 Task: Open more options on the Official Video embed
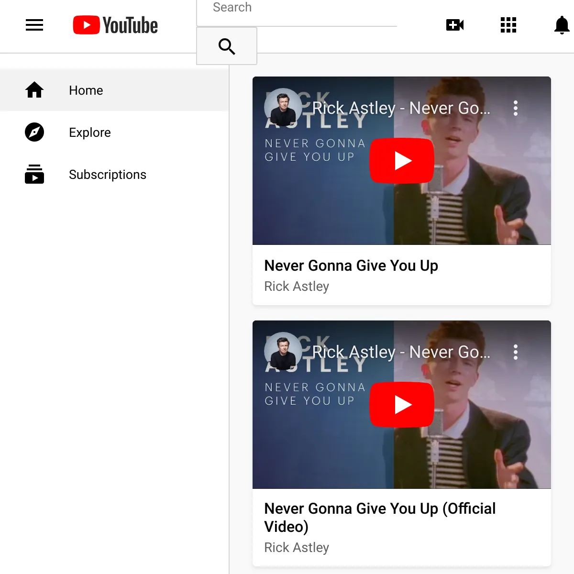(x=516, y=352)
